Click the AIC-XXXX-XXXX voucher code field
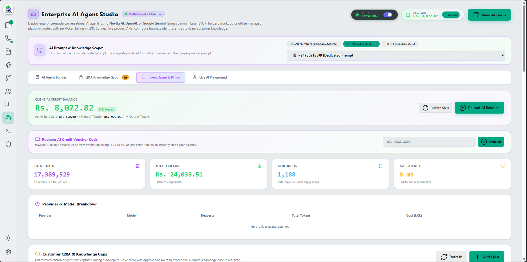527x262 pixels. (x=429, y=142)
